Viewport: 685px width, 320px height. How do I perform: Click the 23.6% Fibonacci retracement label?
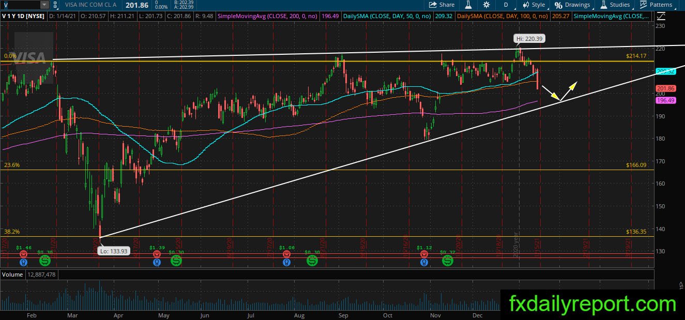11,165
